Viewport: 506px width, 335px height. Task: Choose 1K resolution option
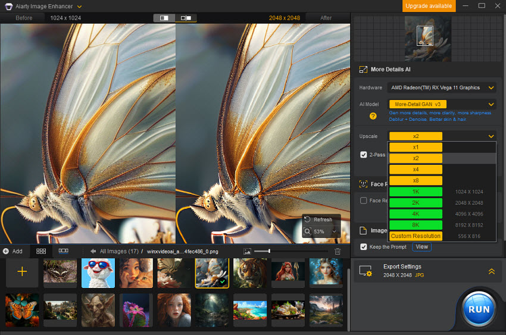click(x=416, y=192)
